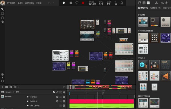Select the timeline pencil draw tool
Screen dimensions: 171x109
click(x=57, y=92)
